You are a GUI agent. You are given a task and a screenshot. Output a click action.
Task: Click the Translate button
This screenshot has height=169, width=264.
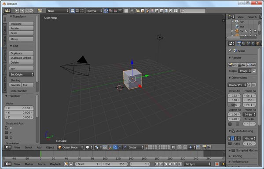click(x=21, y=24)
